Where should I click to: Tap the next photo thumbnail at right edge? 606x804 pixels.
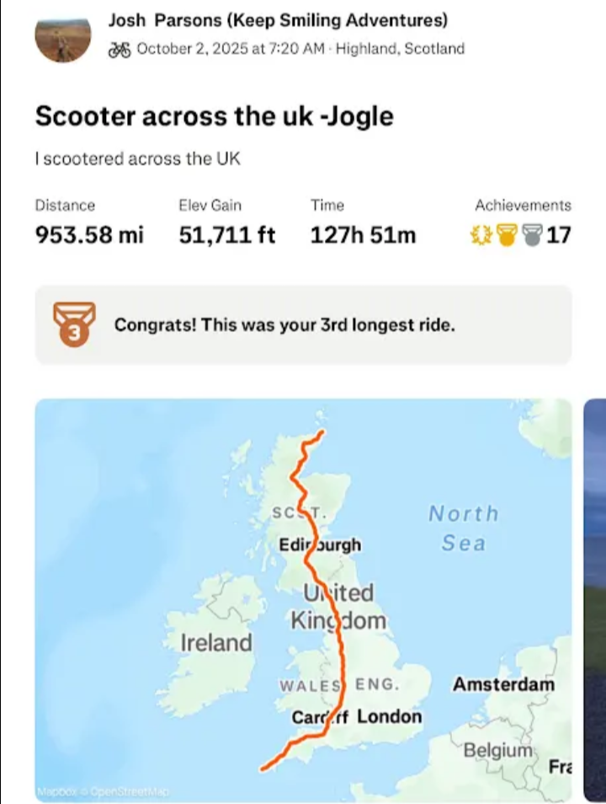[595, 598]
